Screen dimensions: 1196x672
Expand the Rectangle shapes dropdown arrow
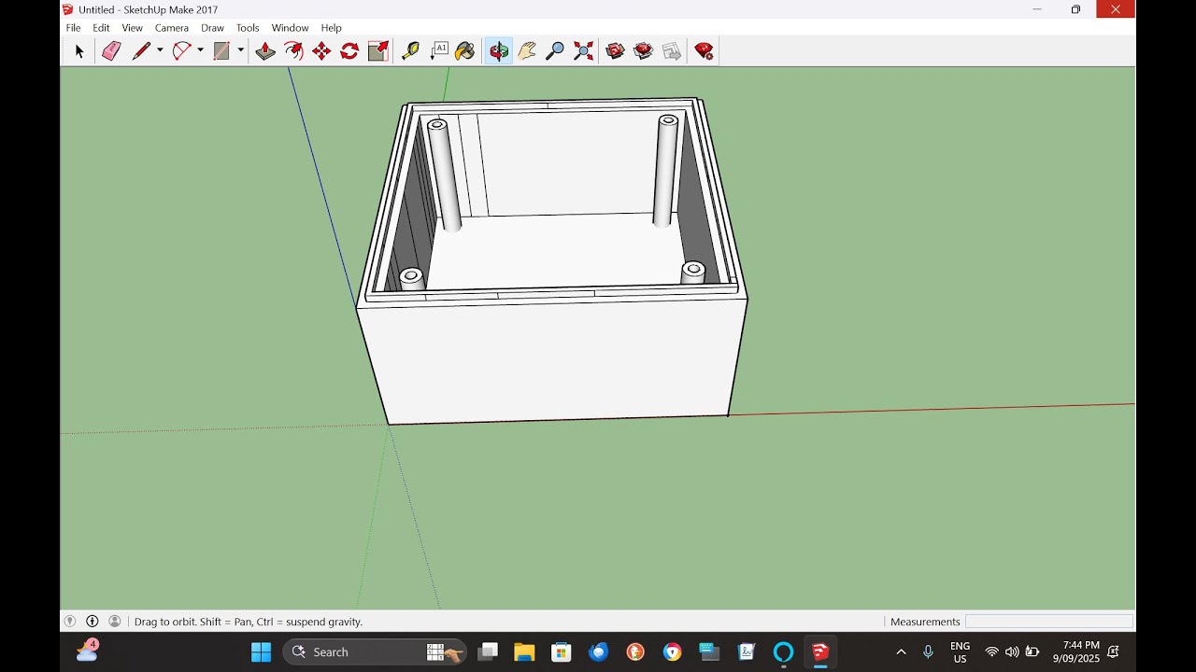coord(240,51)
